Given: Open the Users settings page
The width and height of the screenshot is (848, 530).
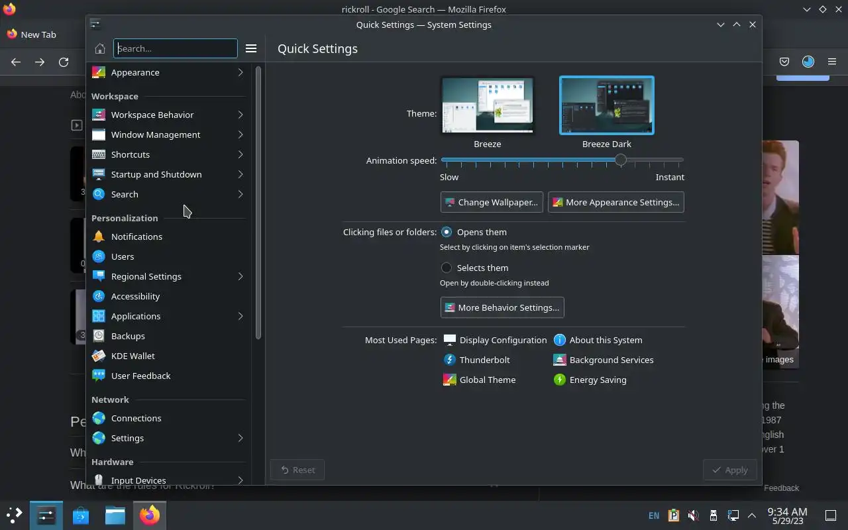Looking at the screenshot, I should pyautogui.click(x=169, y=256).
